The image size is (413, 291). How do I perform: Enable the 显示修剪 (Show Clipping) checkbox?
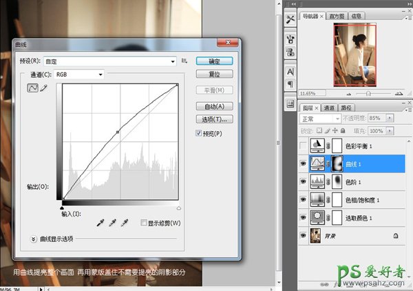click(143, 223)
